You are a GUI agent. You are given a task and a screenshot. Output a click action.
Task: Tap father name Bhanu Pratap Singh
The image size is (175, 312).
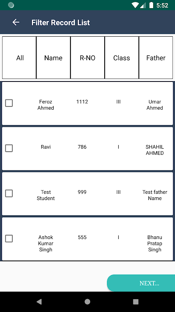coord(155,243)
